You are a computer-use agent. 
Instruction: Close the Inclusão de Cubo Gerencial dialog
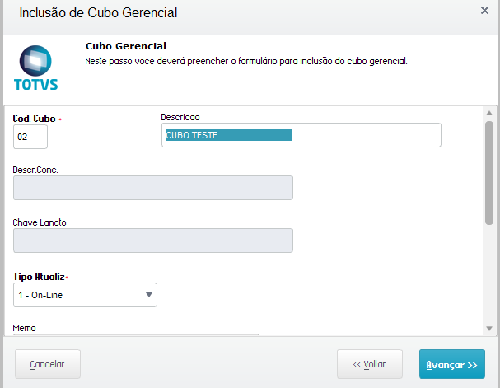pyautogui.click(x=484, y=11)
